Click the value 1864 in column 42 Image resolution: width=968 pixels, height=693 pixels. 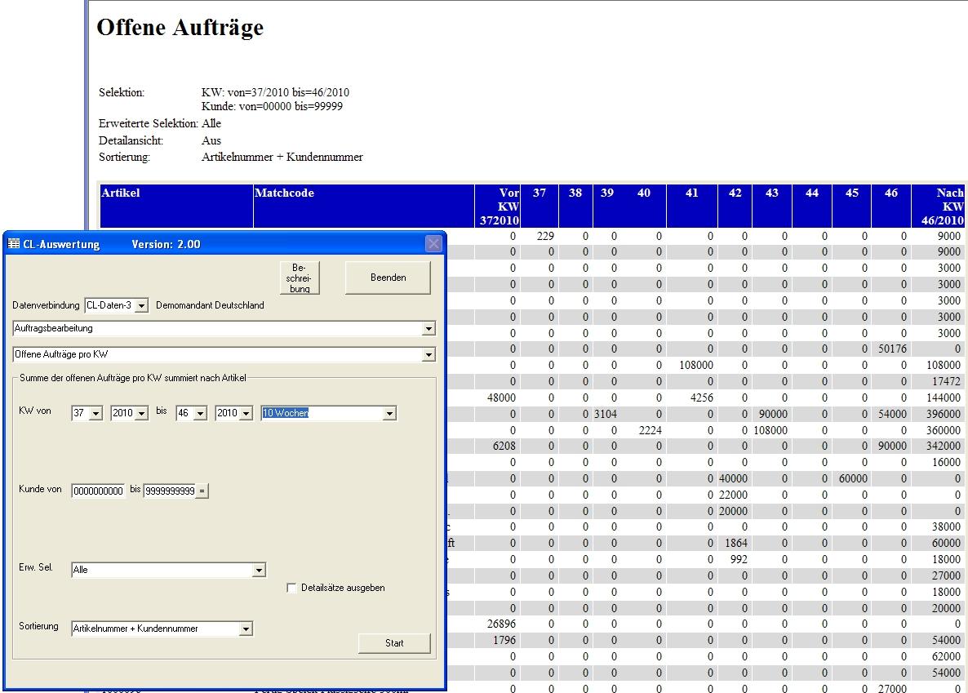736,543
